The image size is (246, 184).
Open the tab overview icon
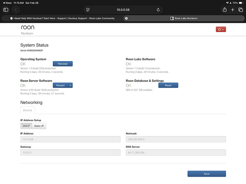[x=240, y=10]
